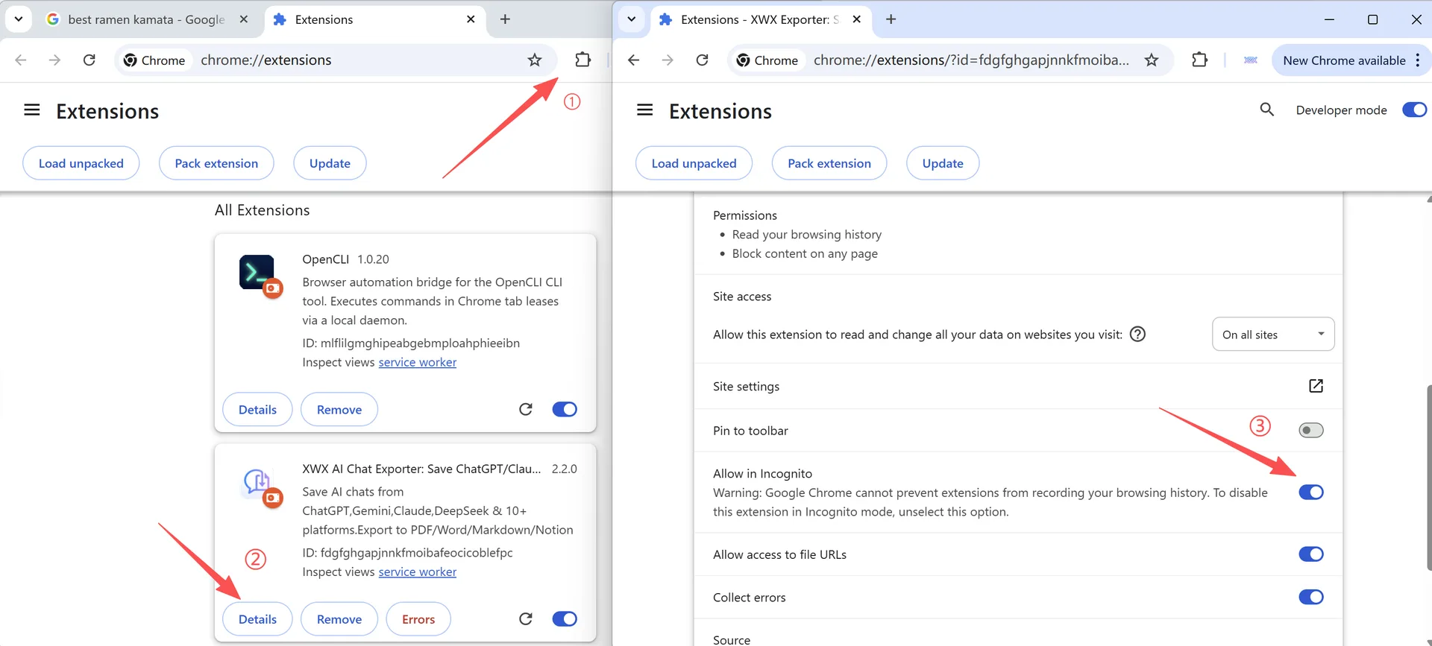Screen dimensions: 1432x646
Task: Expand the 'On all sites' dropdown
Action: pos(1273,335)
